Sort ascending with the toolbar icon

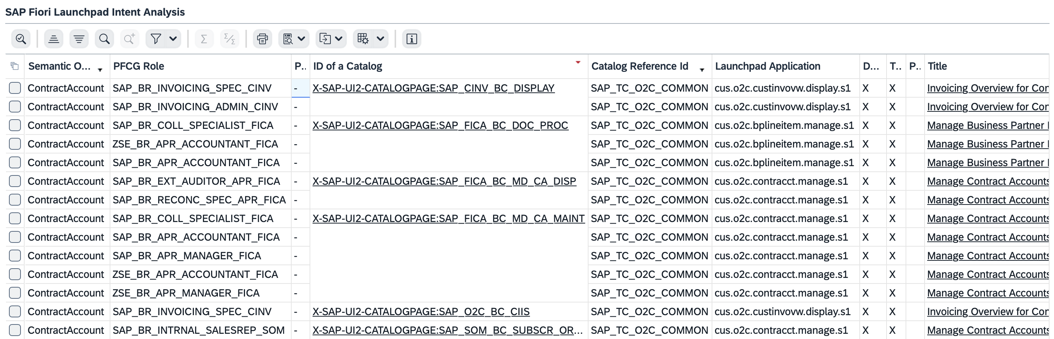tap(53, 39)
